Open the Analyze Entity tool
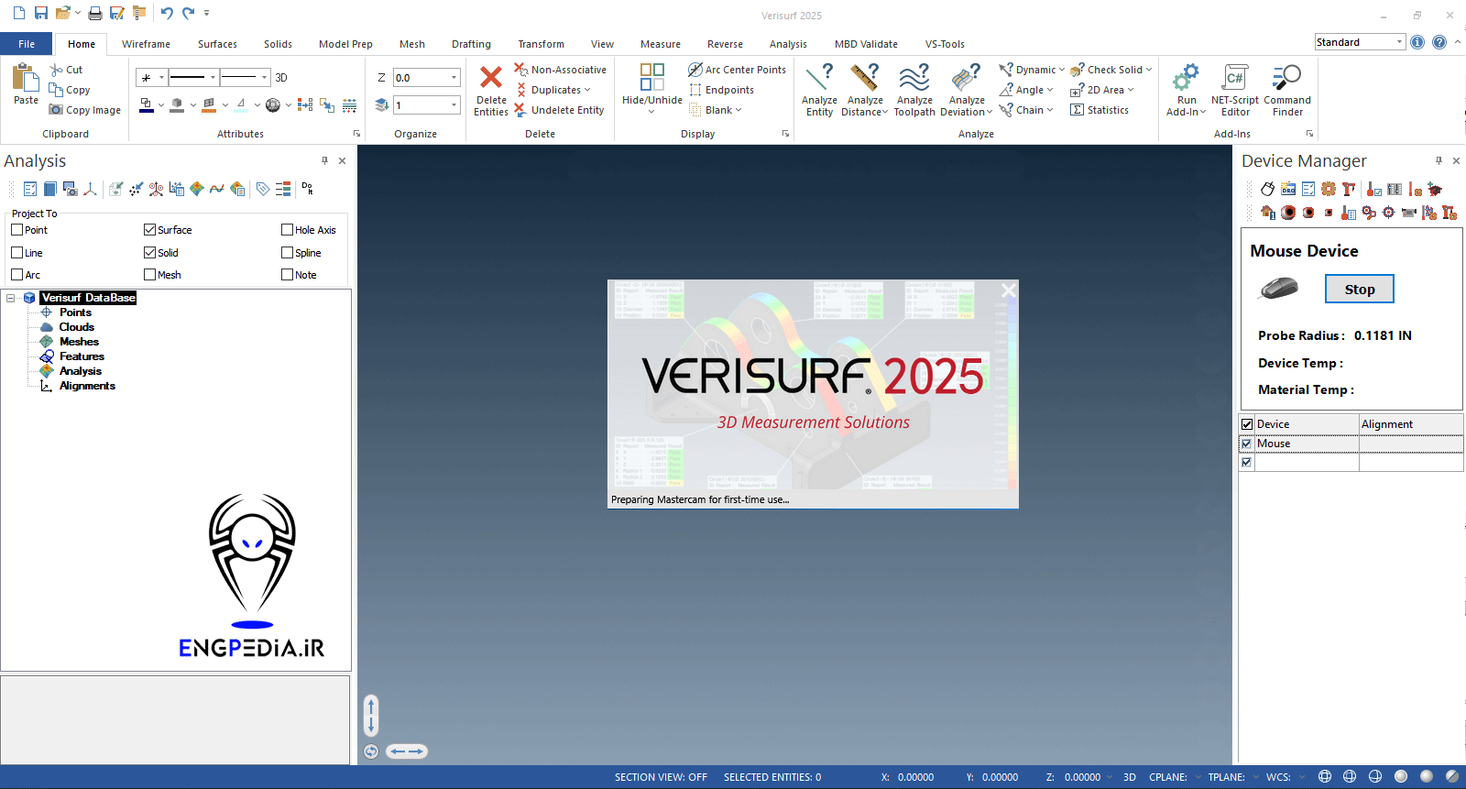The height and width of the screenshot is (789, 1466). point(819,90)
